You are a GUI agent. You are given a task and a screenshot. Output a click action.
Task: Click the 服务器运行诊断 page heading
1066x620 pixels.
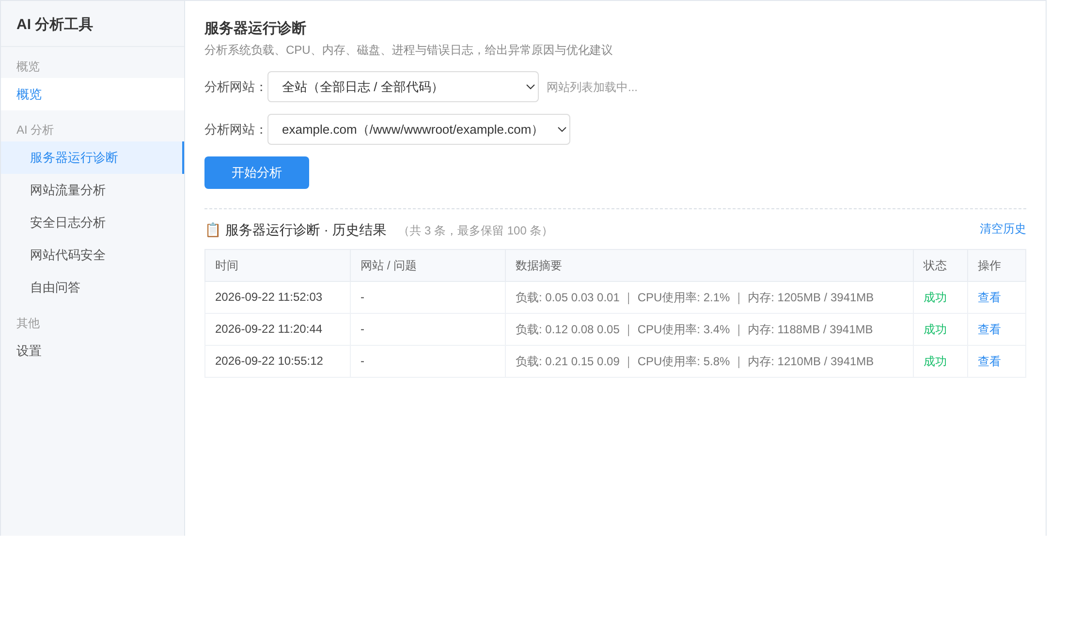pos(255,29)
